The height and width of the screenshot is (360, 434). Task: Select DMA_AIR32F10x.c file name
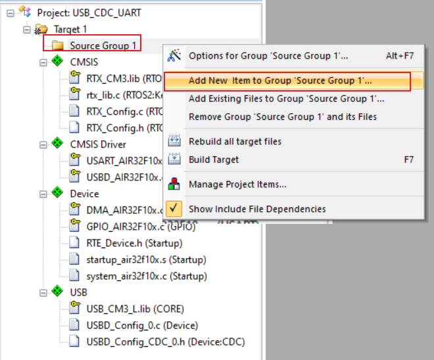[124, 211]
